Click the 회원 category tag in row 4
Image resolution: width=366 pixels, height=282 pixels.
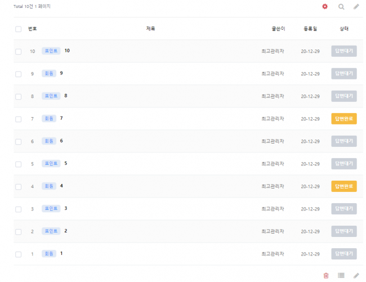(x=49, y=186)
